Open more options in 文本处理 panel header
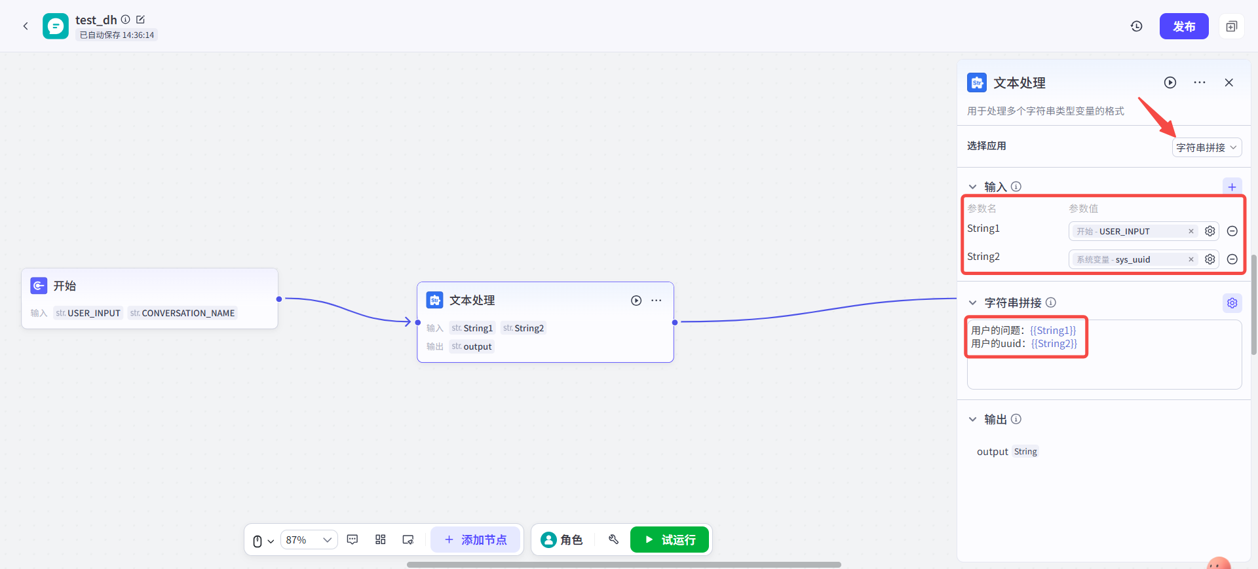 1200,83
